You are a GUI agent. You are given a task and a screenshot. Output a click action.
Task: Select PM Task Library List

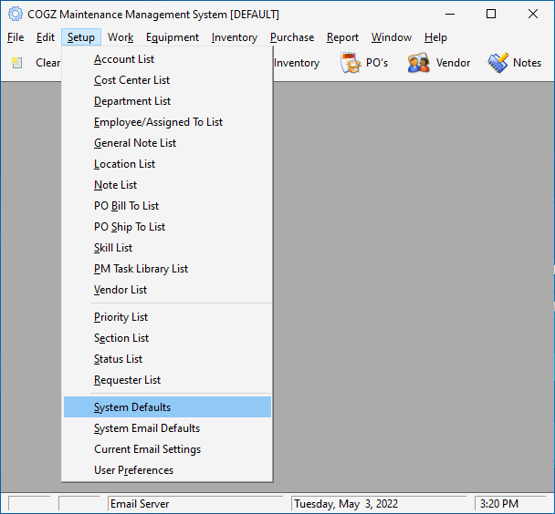pos(141,269)
